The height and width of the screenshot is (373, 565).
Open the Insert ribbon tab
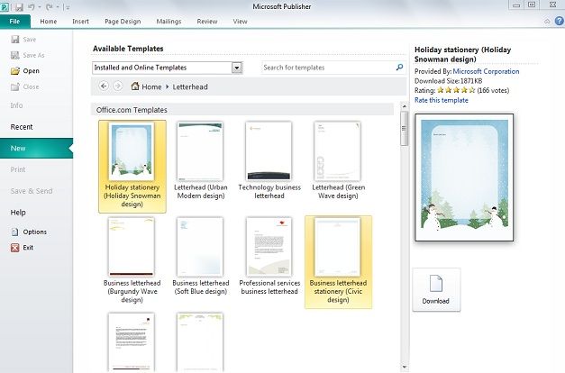(80, 22)
